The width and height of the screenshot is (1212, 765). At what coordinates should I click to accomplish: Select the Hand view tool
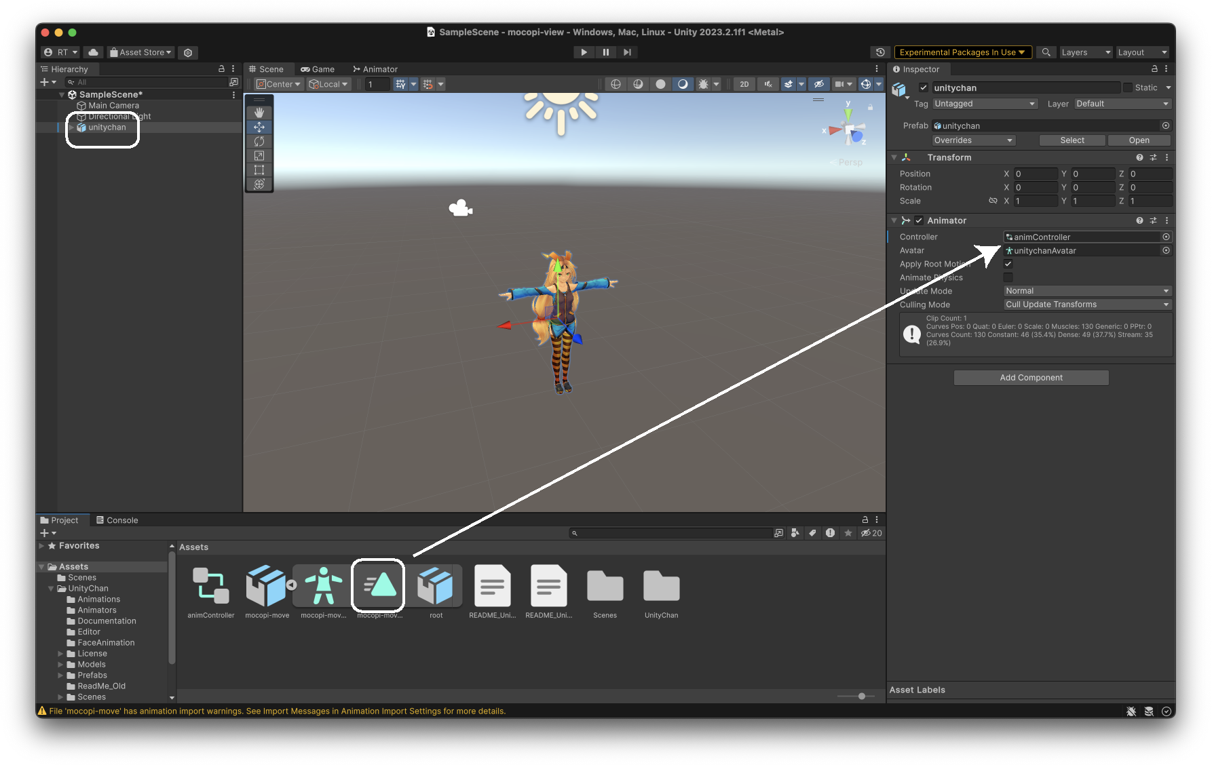(259, 113)
